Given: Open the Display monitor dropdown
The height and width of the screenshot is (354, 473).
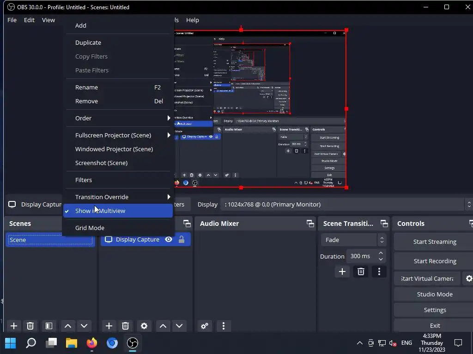Looking at the screenshot, I should (x=346, y=204).
